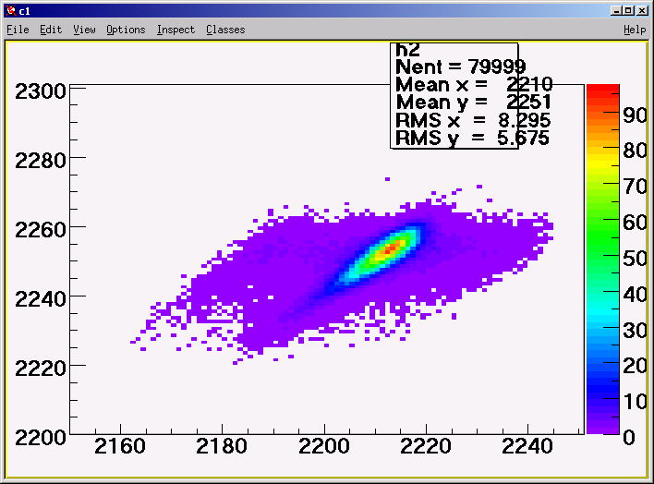This screenshot has width=654, height=484.
Task: Click y-axis label 2220
Action: (x=41, y=369)
